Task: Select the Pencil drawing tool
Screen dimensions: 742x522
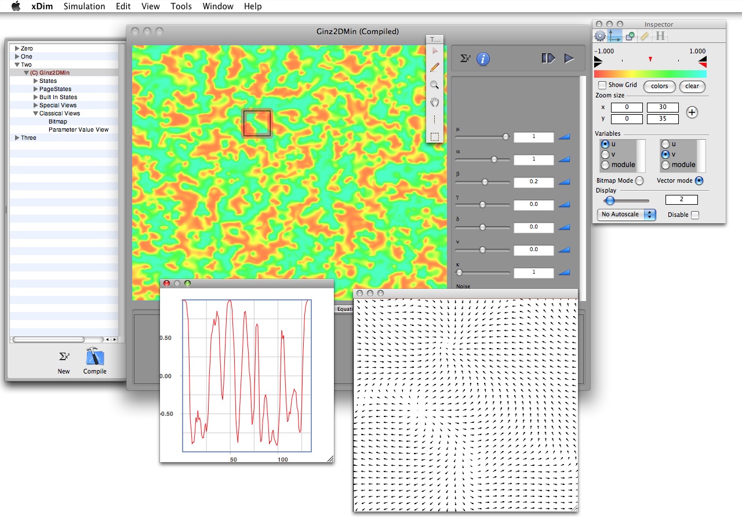Action: [x=434, y=67]
